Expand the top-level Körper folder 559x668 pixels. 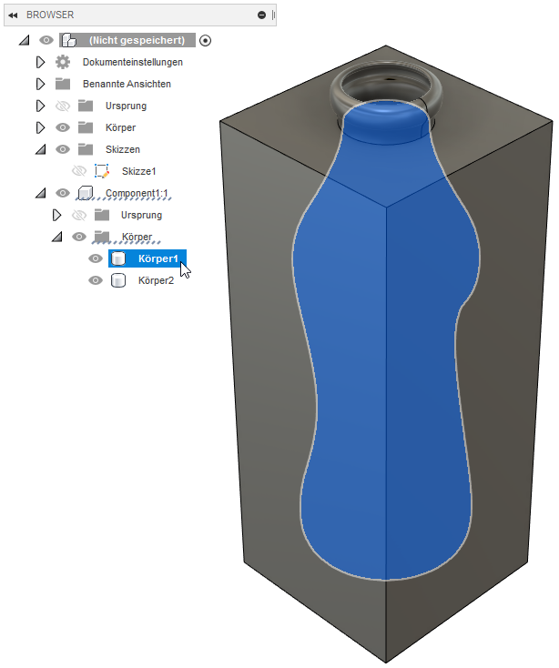click(40, 127)
